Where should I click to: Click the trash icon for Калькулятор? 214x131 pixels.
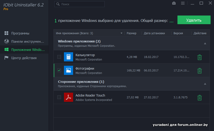pyautogui.click(x=199, y=57)
